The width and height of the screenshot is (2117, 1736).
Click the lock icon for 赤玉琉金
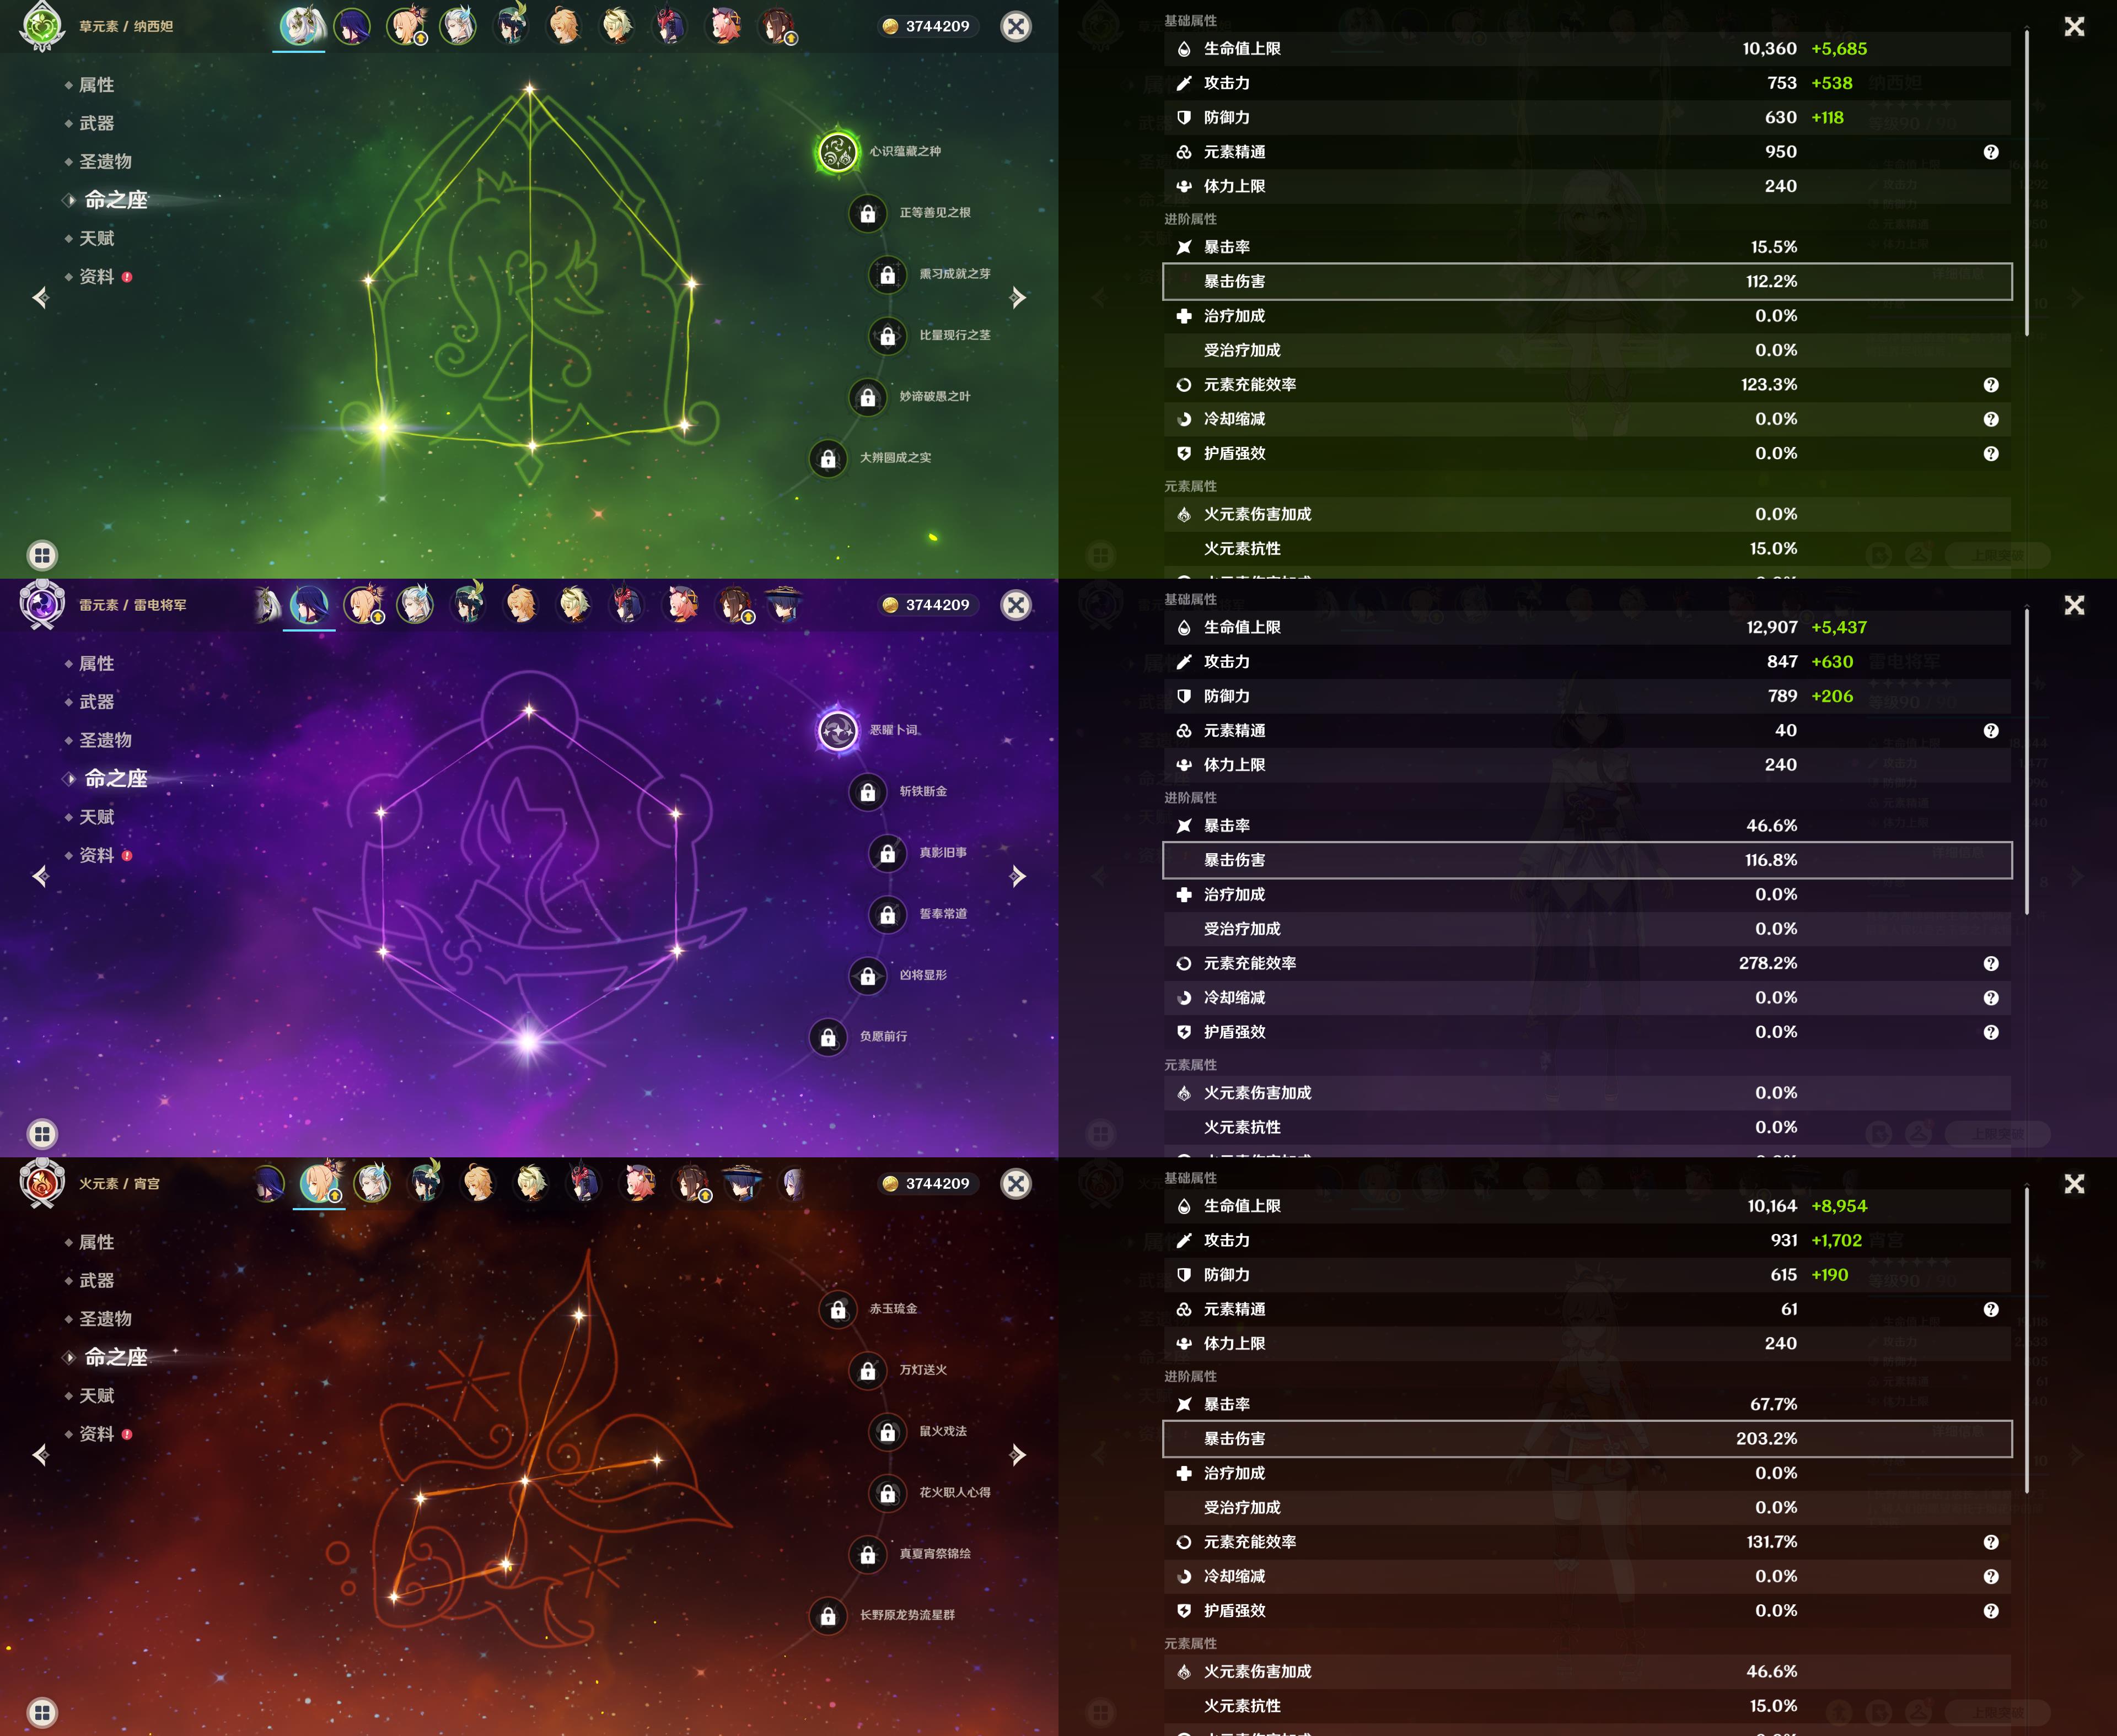[x=837, y=1310]
